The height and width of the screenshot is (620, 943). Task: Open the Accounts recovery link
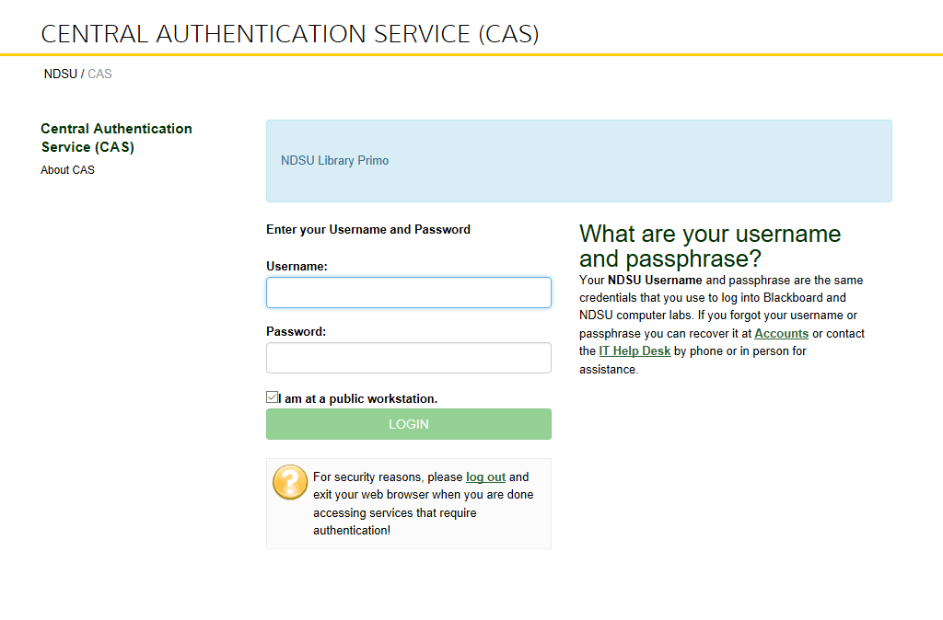pos(781,333)
